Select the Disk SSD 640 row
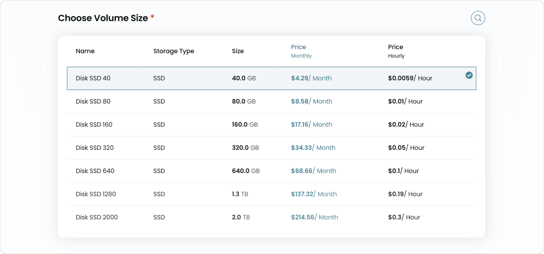The height and width of the screenshot is (254, 544). click(95, 171)
